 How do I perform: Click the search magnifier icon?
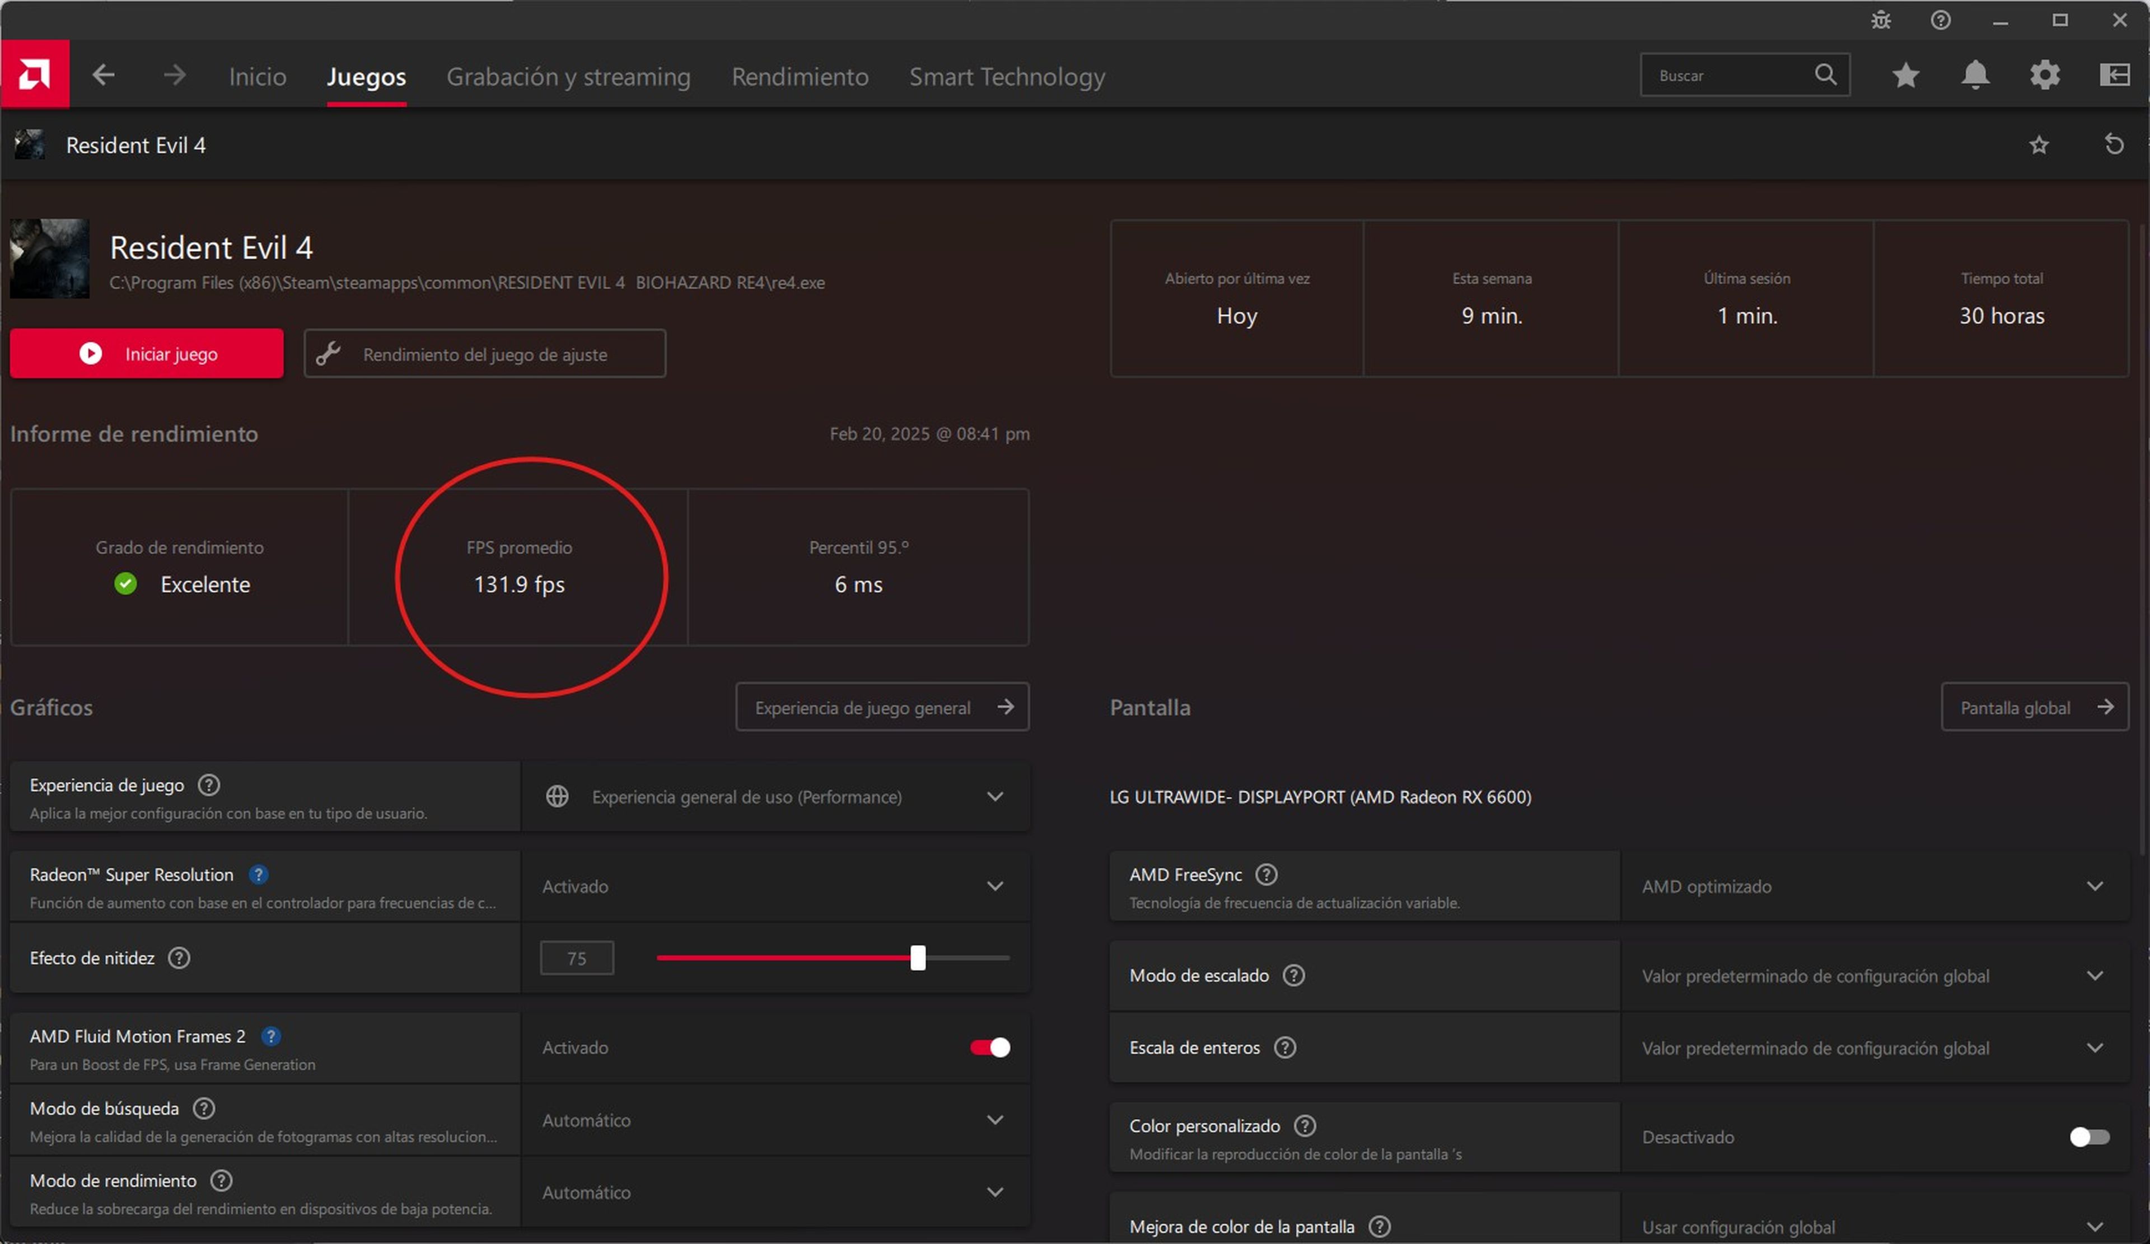(1825, 75)
